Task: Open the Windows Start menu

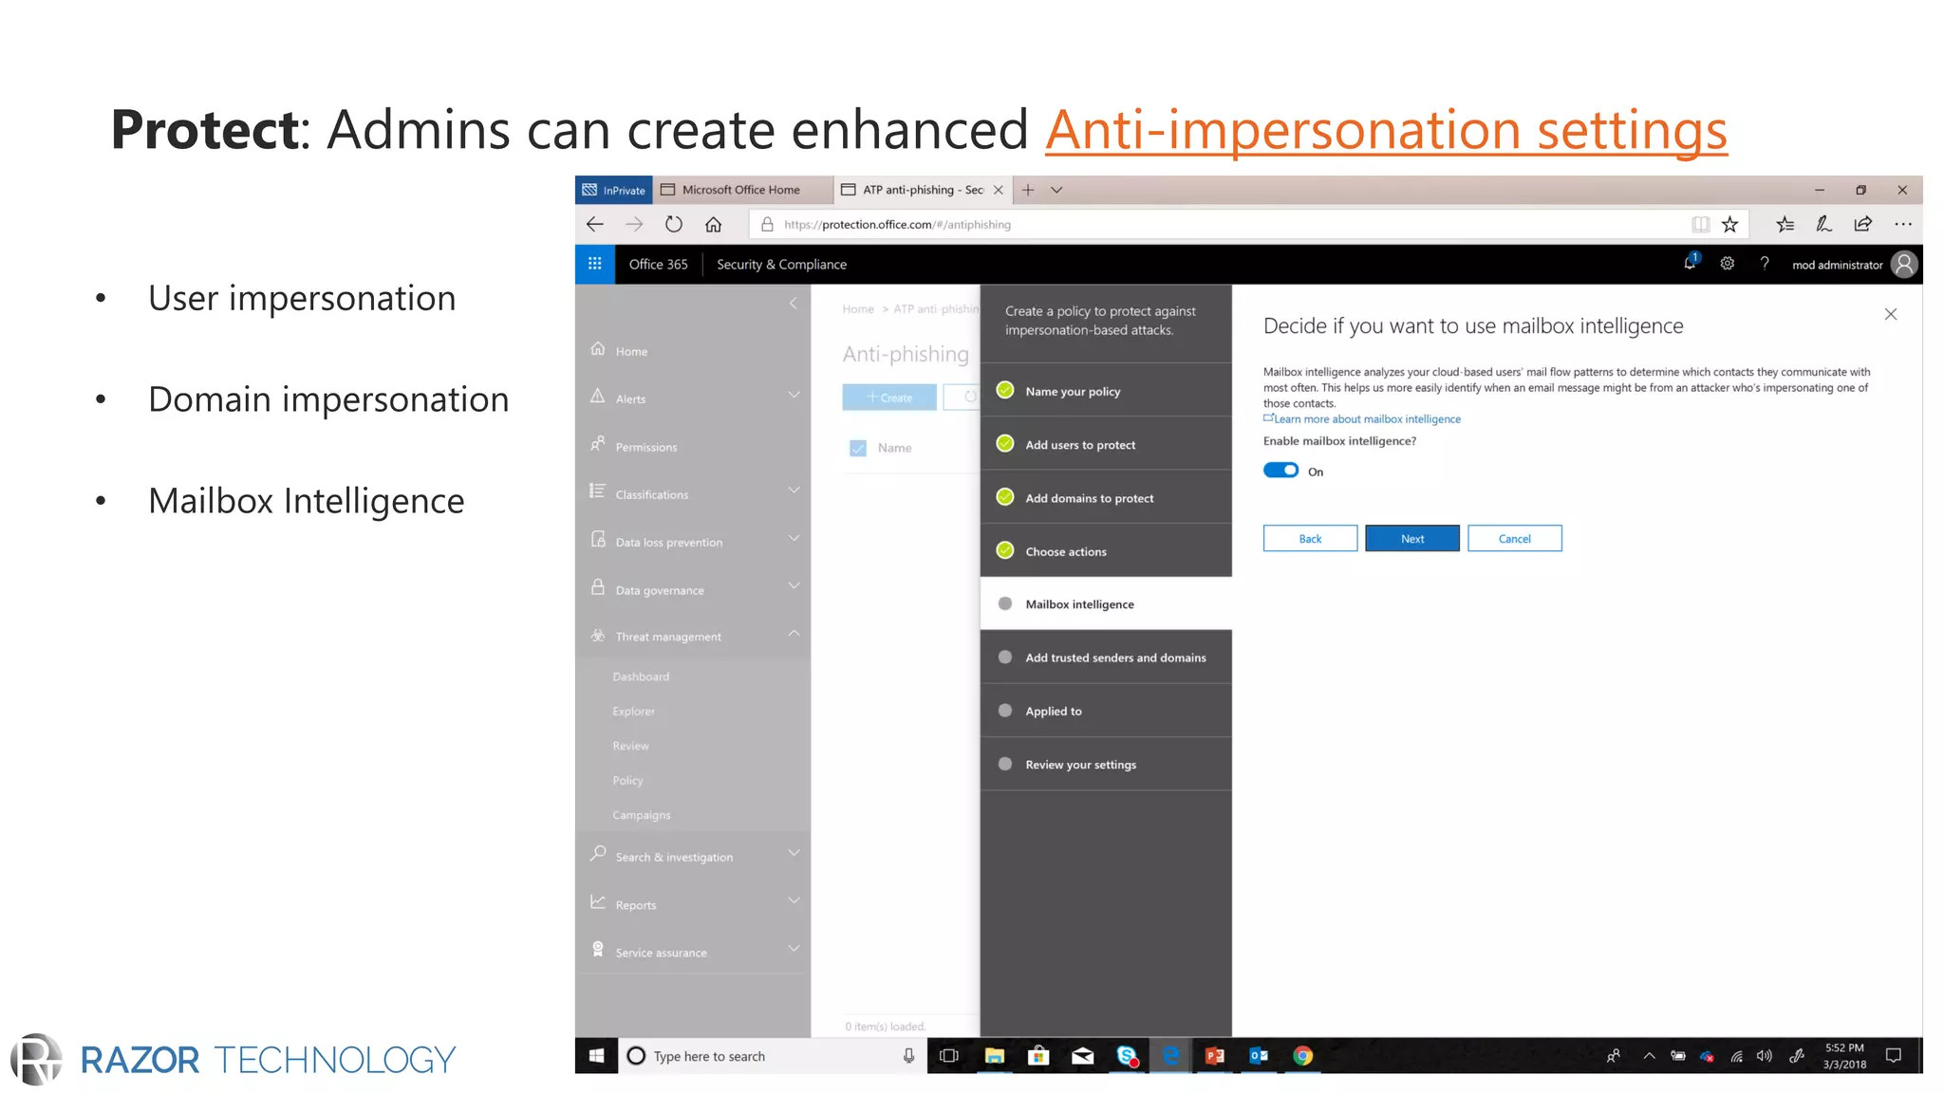Action: click(596, 1055)
